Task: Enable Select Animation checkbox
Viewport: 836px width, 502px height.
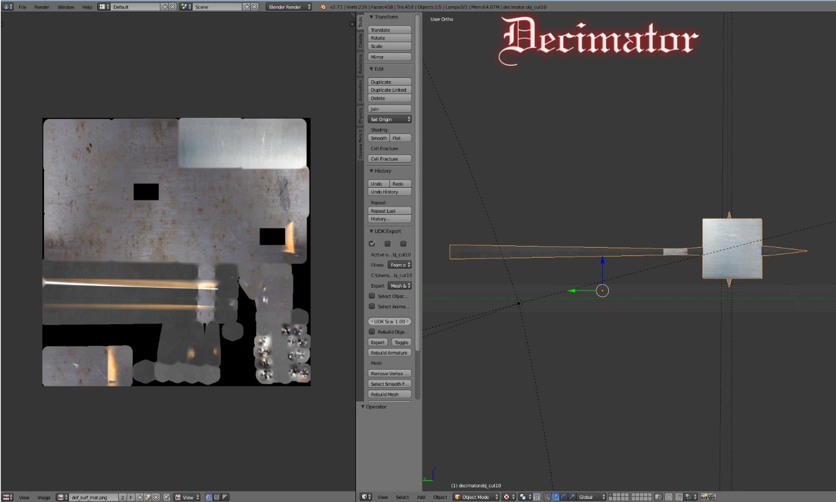Action: pos(372,306)
